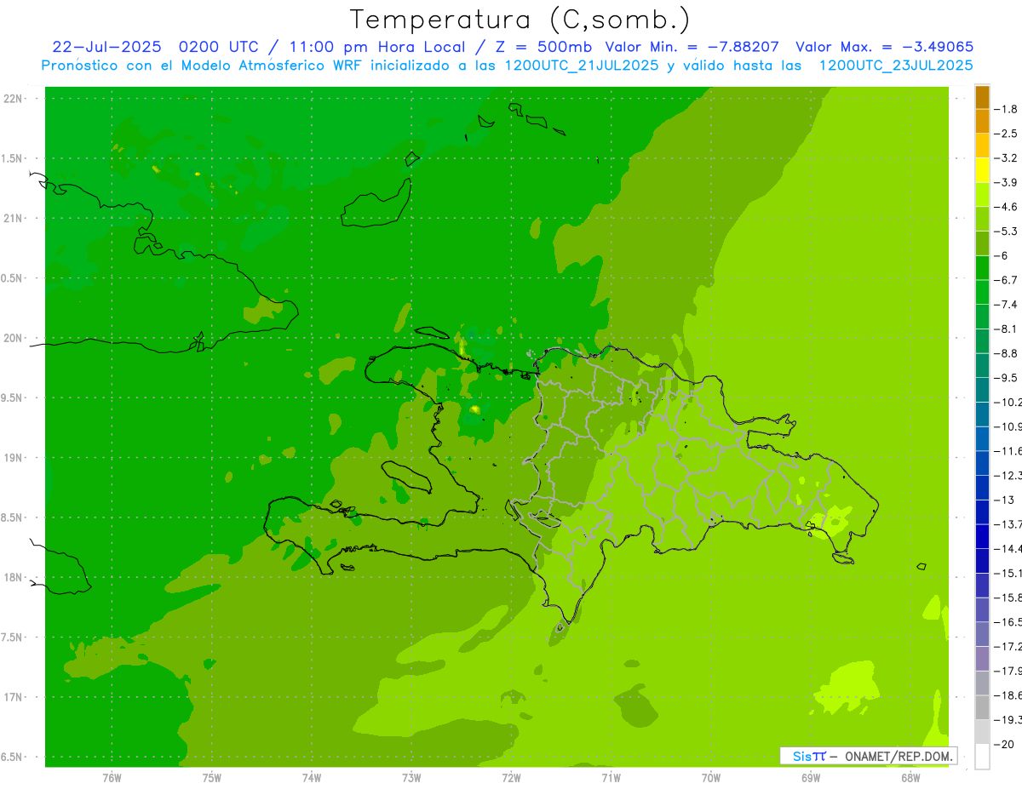
Task: Click the '-8.8' colorbar value label
Action: [x=1006, y=353]
